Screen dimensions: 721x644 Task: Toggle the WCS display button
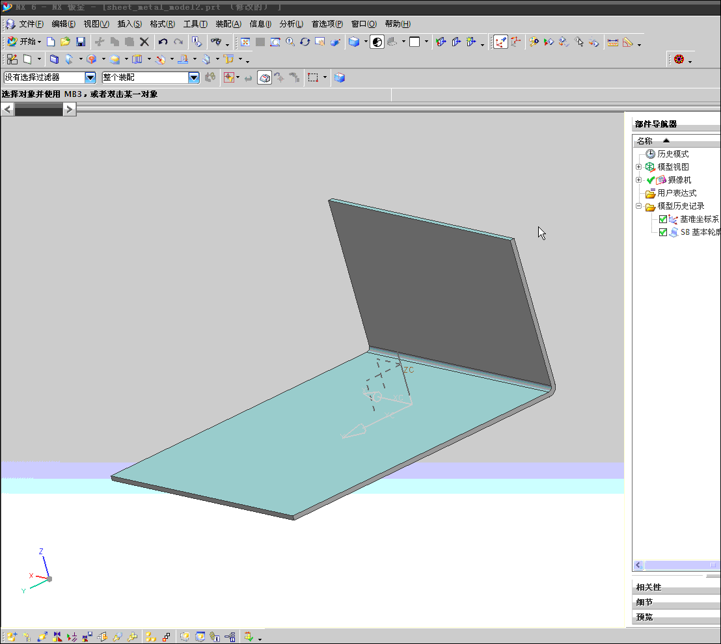(x=500, y=42)
